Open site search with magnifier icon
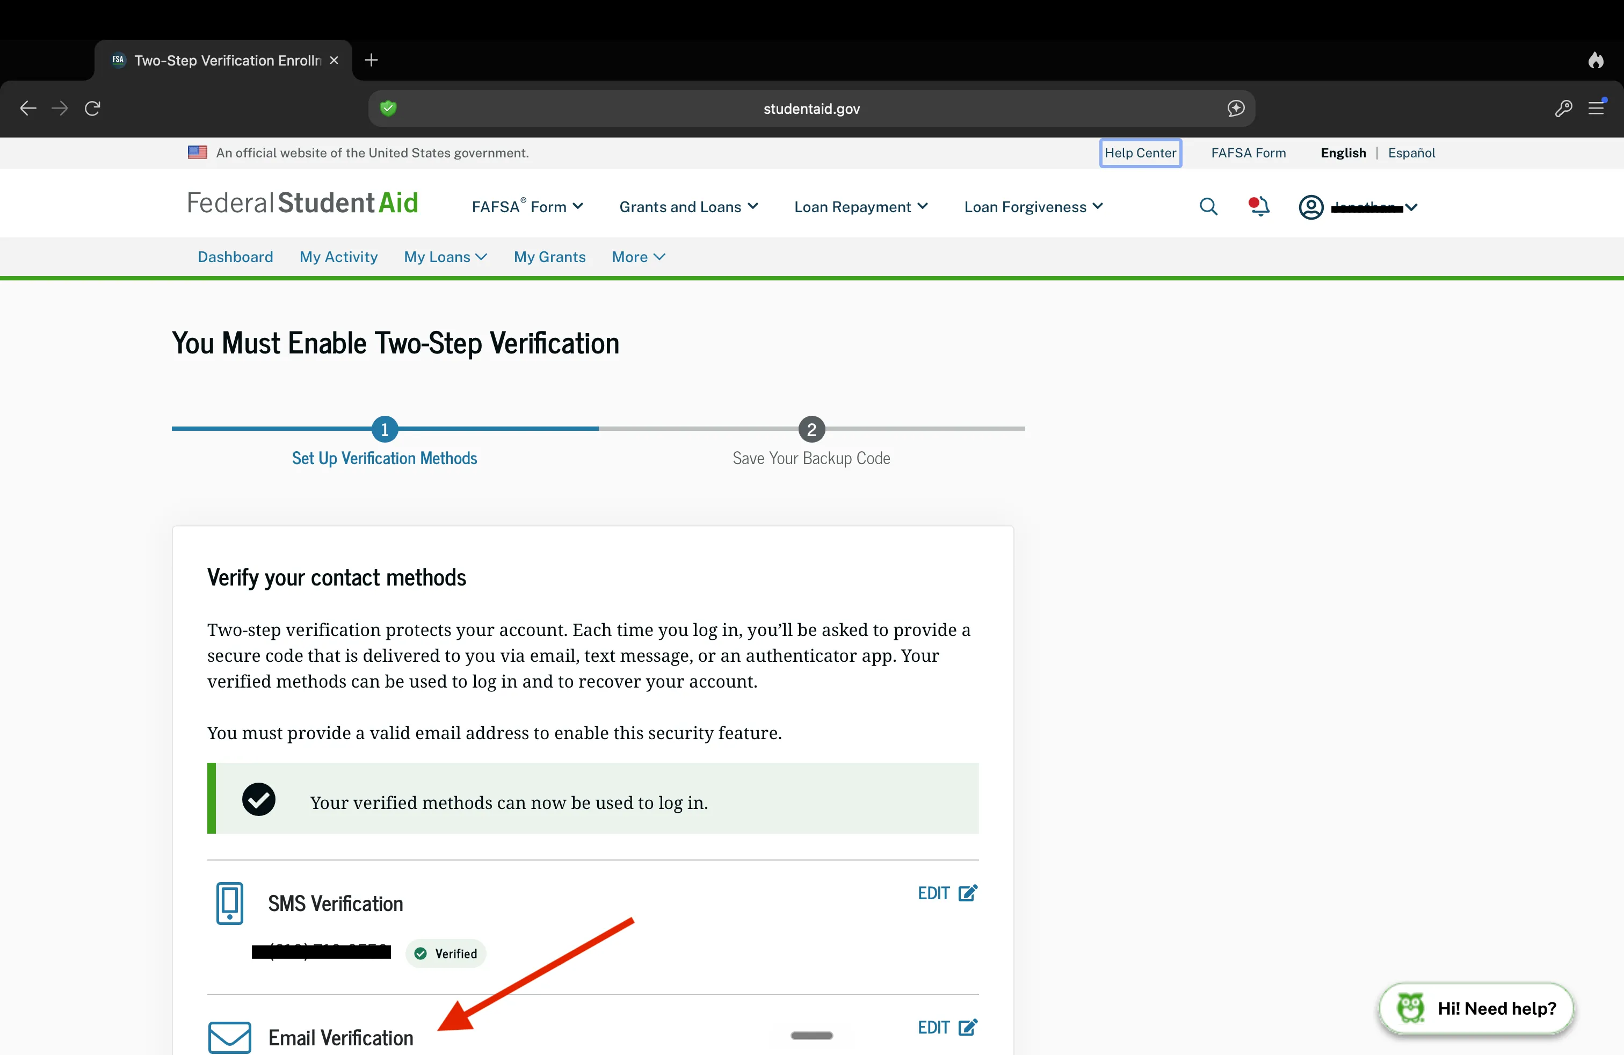 tap(1208, 206)
